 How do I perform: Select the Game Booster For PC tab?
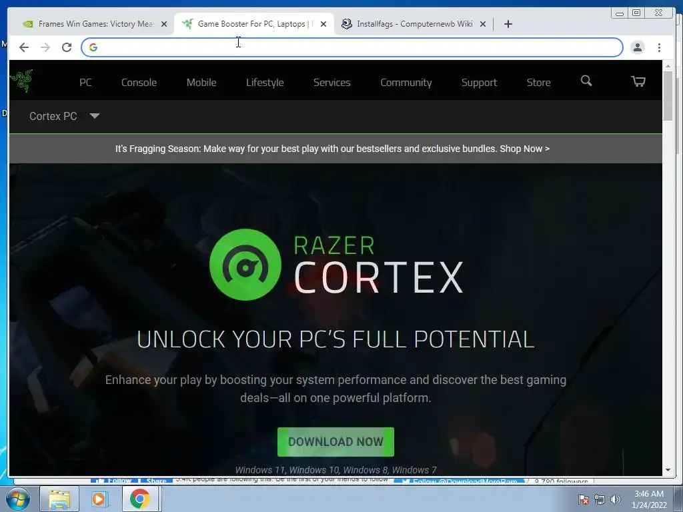[x=254, y=24]
